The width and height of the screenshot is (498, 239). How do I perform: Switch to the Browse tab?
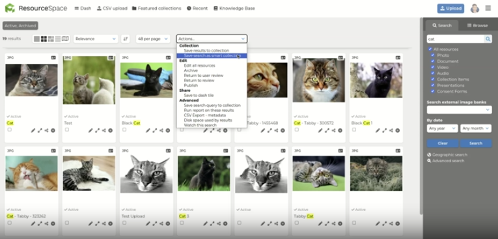(x=477, y=25)
